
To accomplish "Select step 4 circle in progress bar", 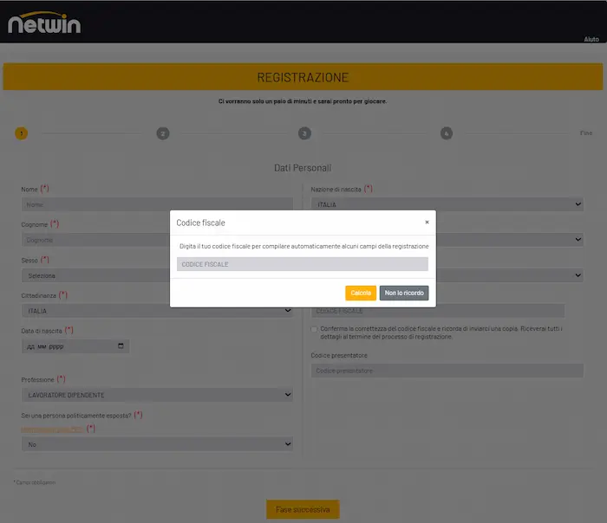I will (x=447, y=133).
